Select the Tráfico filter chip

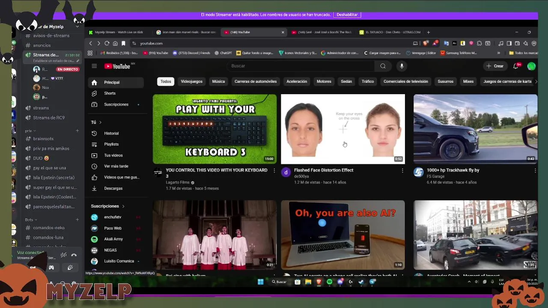tap(368, 81)
